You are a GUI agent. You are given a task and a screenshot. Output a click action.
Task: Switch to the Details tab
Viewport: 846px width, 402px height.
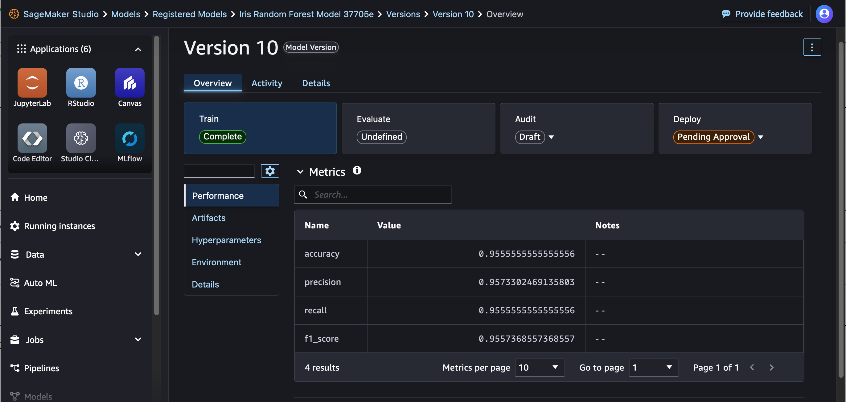tap(316, 83)
